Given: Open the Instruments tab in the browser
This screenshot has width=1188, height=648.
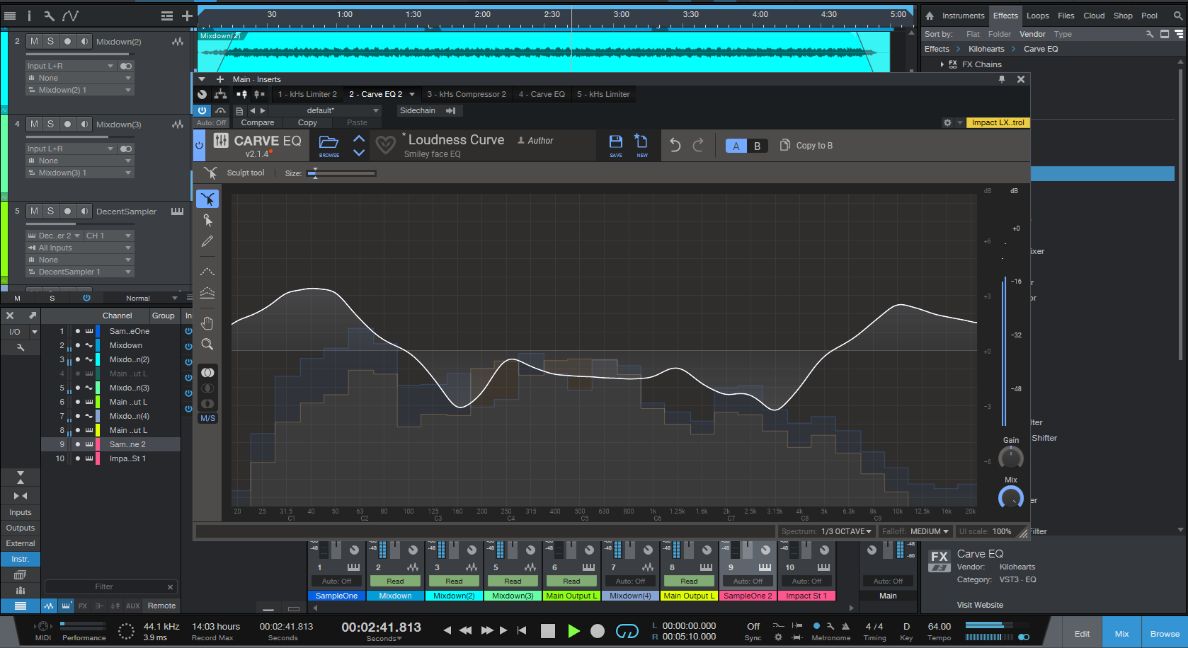Looking at the screenshot, I should pyautogui.click(x=963, y=15).
